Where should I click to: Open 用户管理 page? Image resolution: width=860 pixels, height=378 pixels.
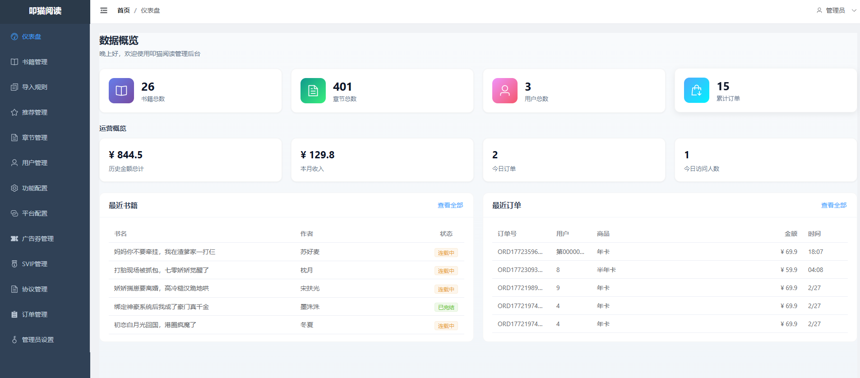[x=45, y=163]
